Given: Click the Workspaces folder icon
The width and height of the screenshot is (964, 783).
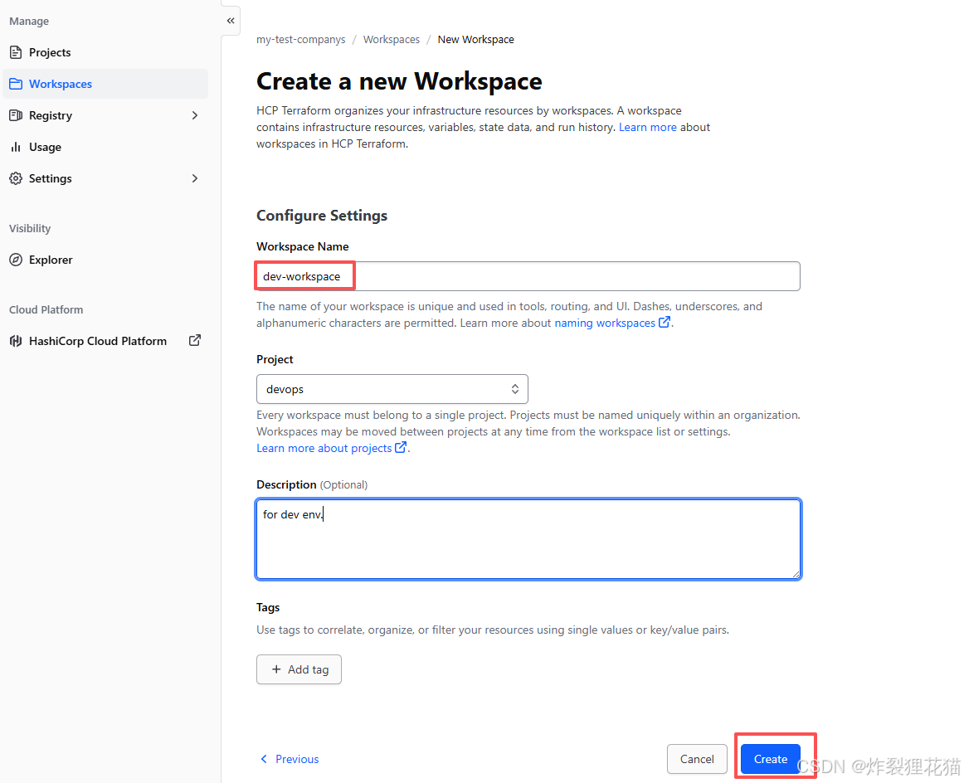Looking at the screenshot, I should [16, 84].
